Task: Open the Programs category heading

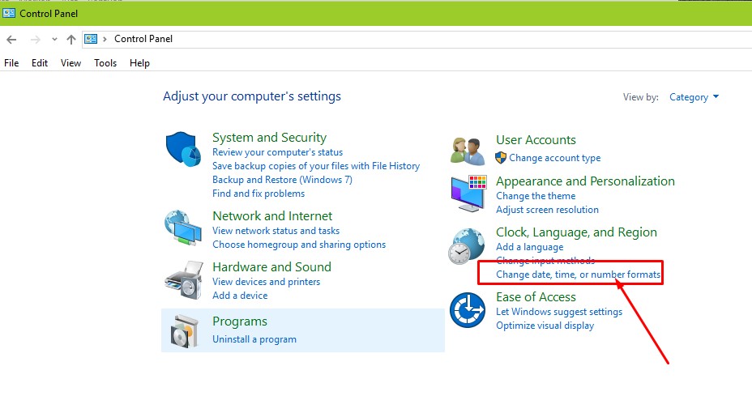Action: click(x=240, y=321)
